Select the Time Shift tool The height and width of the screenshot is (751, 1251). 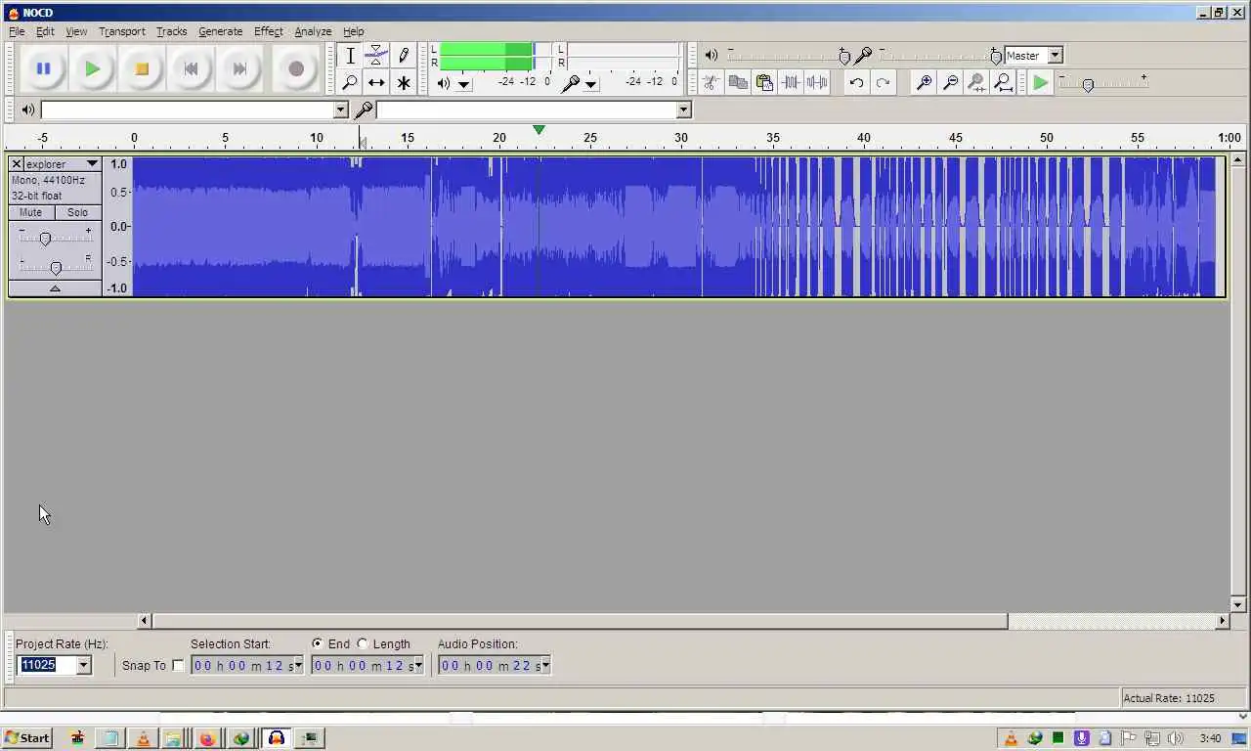(x=376, y=82)
